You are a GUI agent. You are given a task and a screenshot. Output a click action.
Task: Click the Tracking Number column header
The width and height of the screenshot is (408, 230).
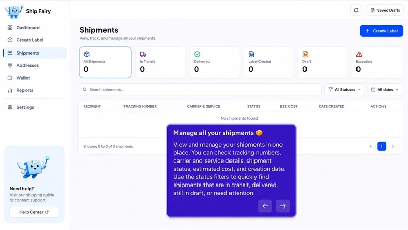pos(140,106)
